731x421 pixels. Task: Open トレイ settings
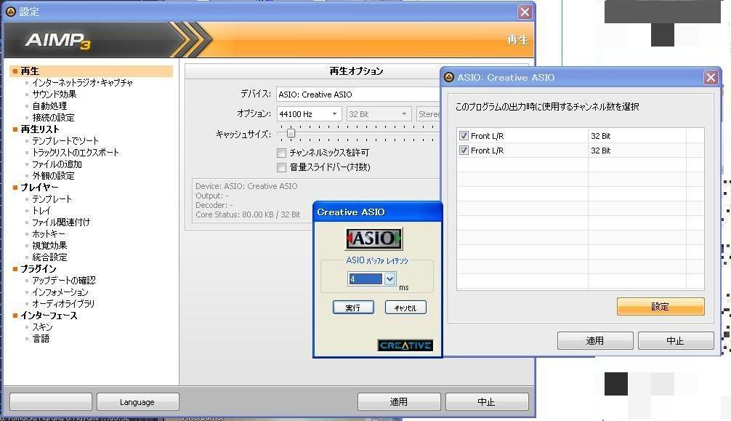click(x=41, y=211)
